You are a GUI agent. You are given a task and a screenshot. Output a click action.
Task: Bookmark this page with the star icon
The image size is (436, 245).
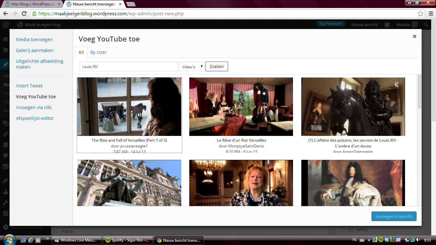pos(421,14)
